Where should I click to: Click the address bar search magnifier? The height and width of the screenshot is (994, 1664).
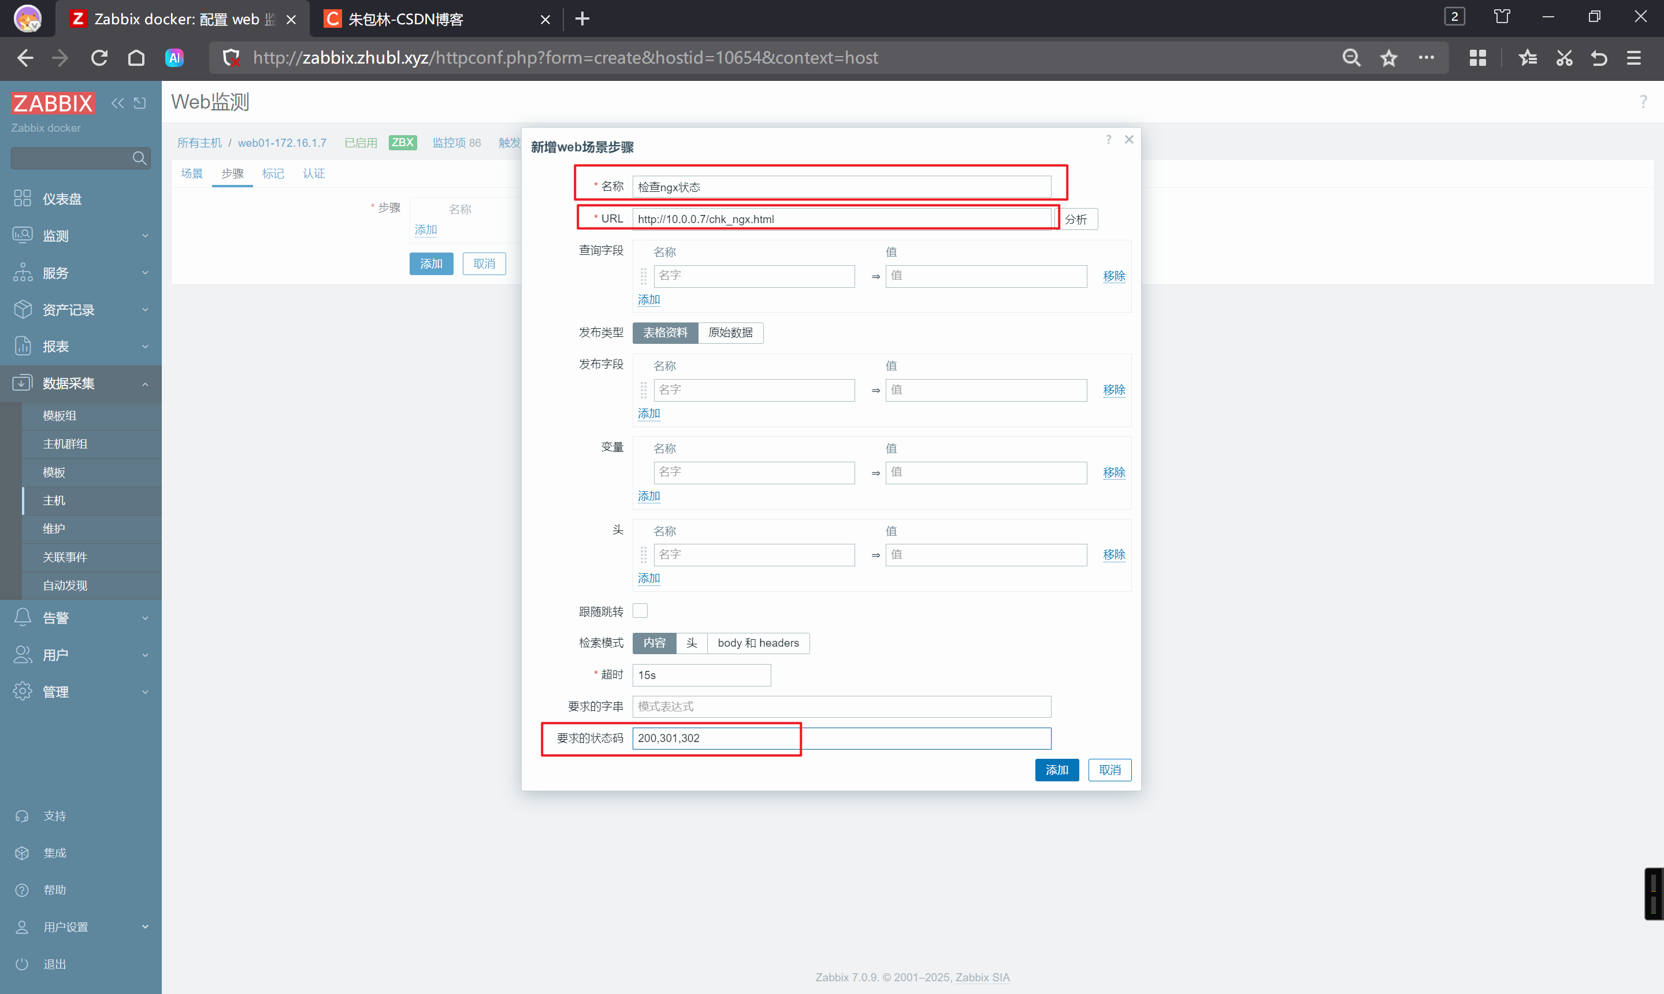pos(1351,58)
